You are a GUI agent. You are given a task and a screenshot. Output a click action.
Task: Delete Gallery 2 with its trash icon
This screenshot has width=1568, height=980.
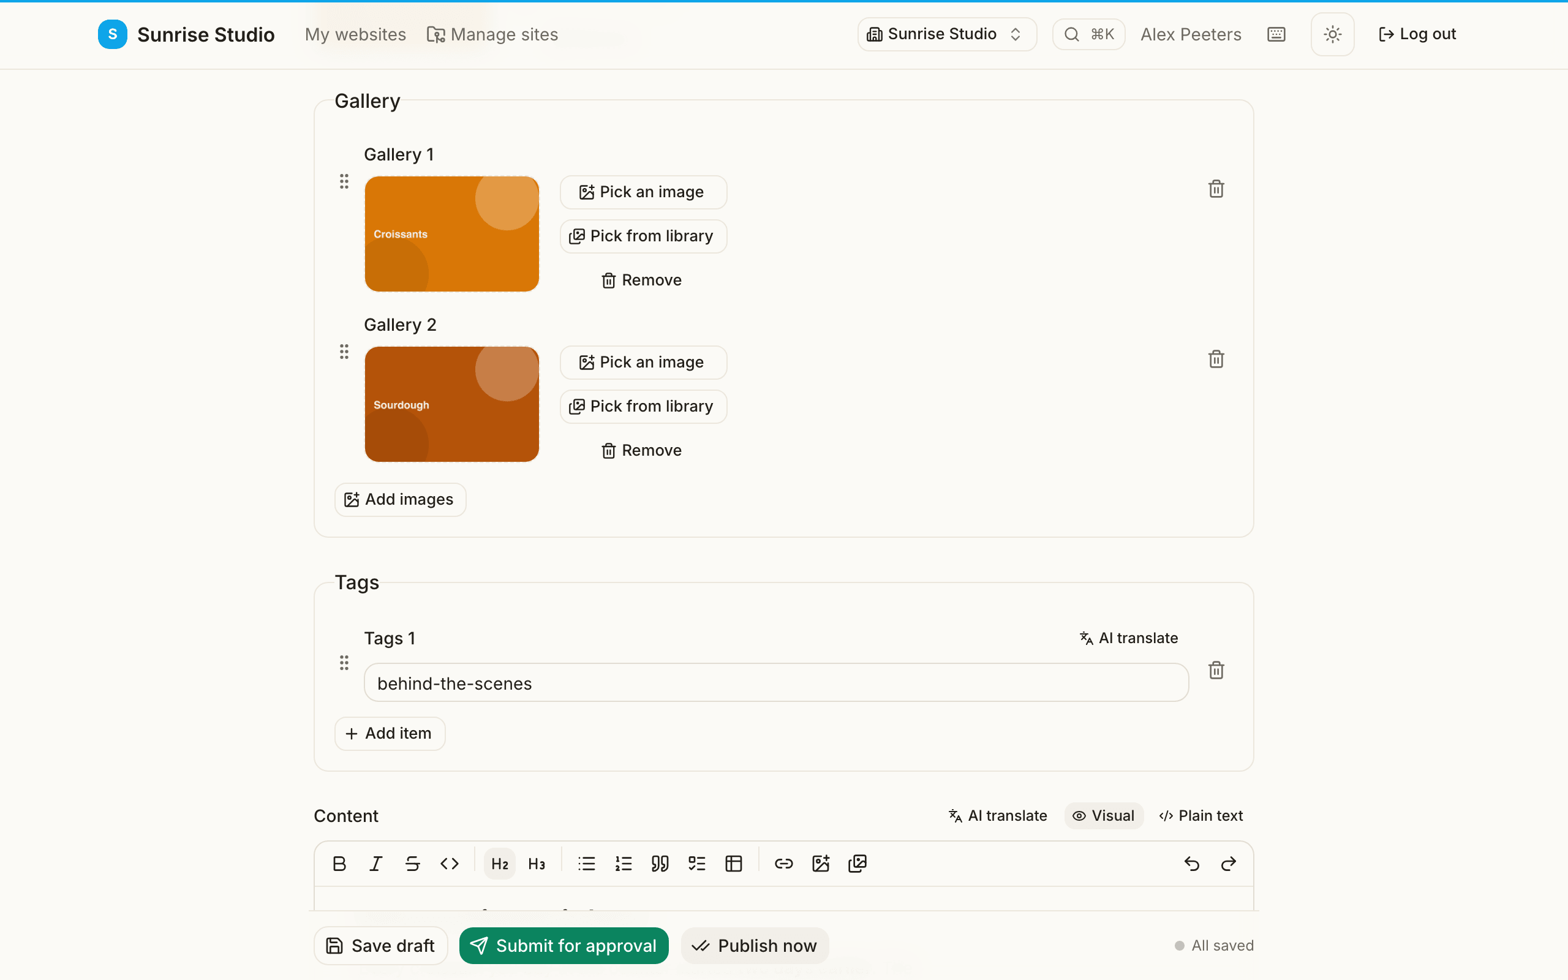pyautogui.click(x=1216, y=359)
